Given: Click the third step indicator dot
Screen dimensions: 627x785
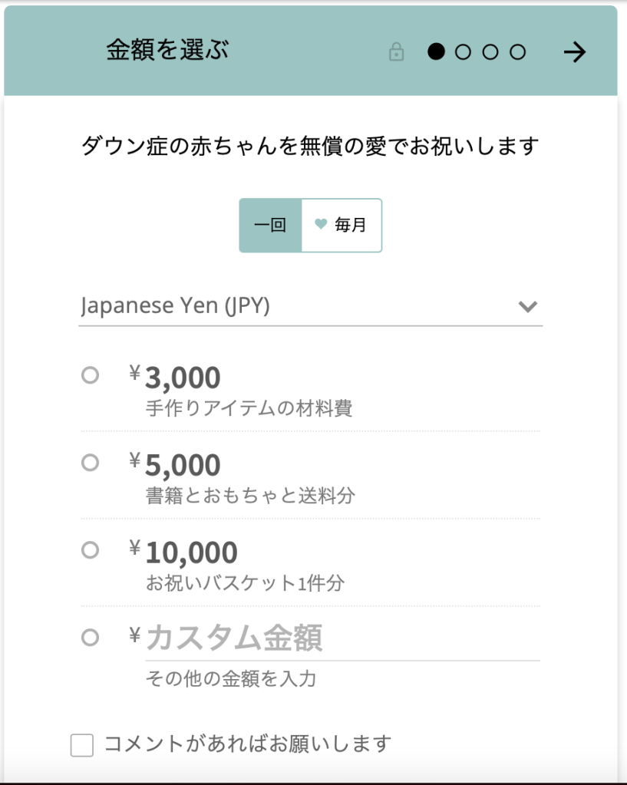Looking at the screenshot, I should coord(490,52).
